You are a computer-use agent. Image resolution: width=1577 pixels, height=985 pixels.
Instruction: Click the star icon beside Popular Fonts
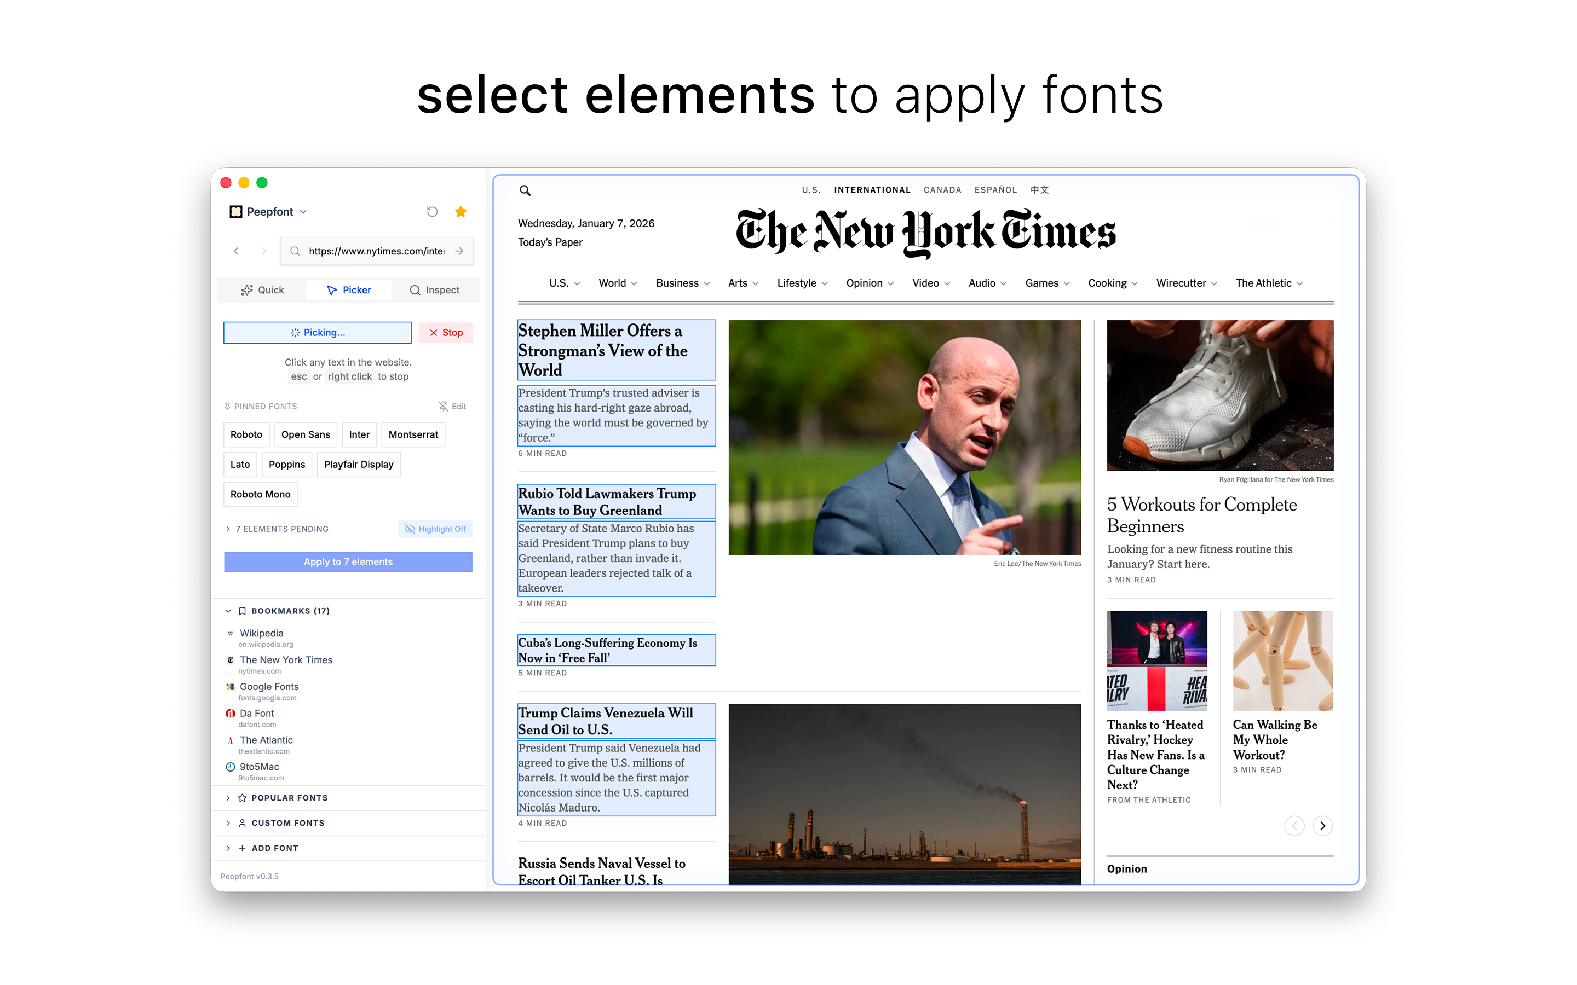tap(243, 798)
